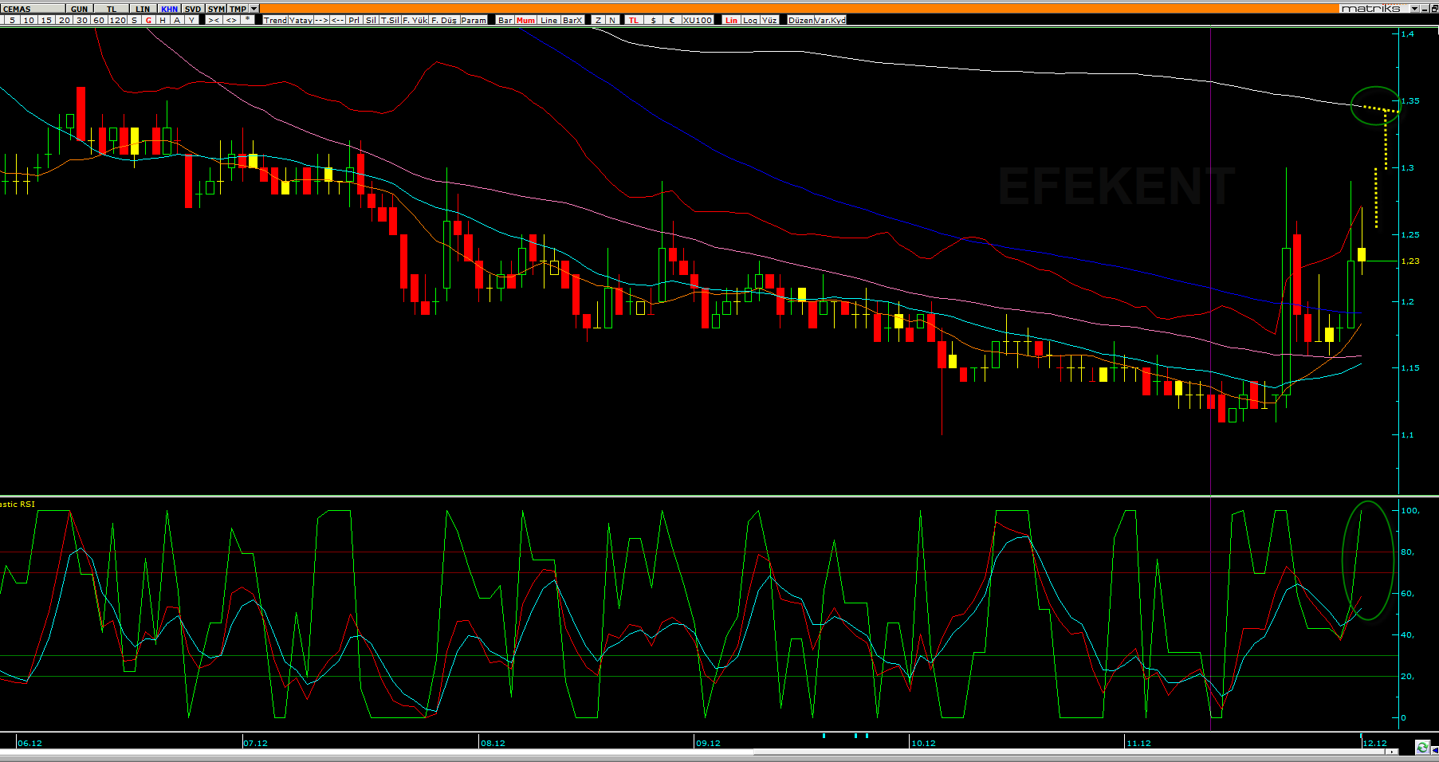
Task: Click the asterisk '*' toolbar icon
Action: 248,20
